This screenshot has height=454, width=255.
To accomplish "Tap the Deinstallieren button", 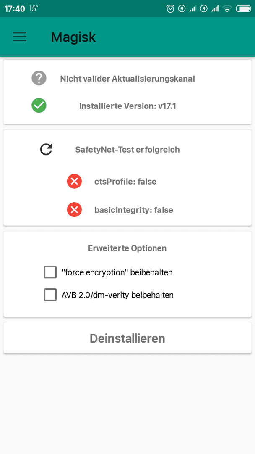I will [x=127, y=338].
